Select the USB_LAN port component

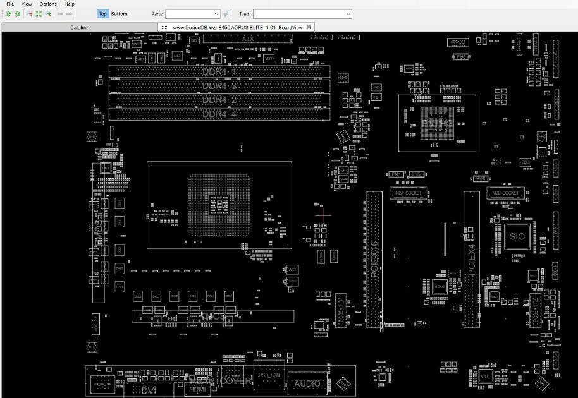point(269,375)
